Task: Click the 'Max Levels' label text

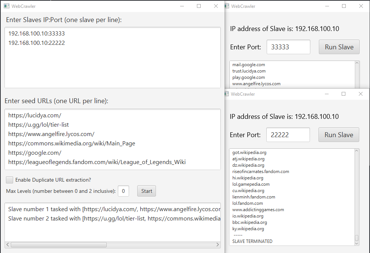Action: point(61,191)
